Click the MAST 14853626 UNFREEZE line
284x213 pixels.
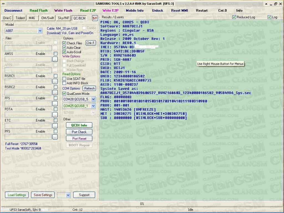coord(128,109)
